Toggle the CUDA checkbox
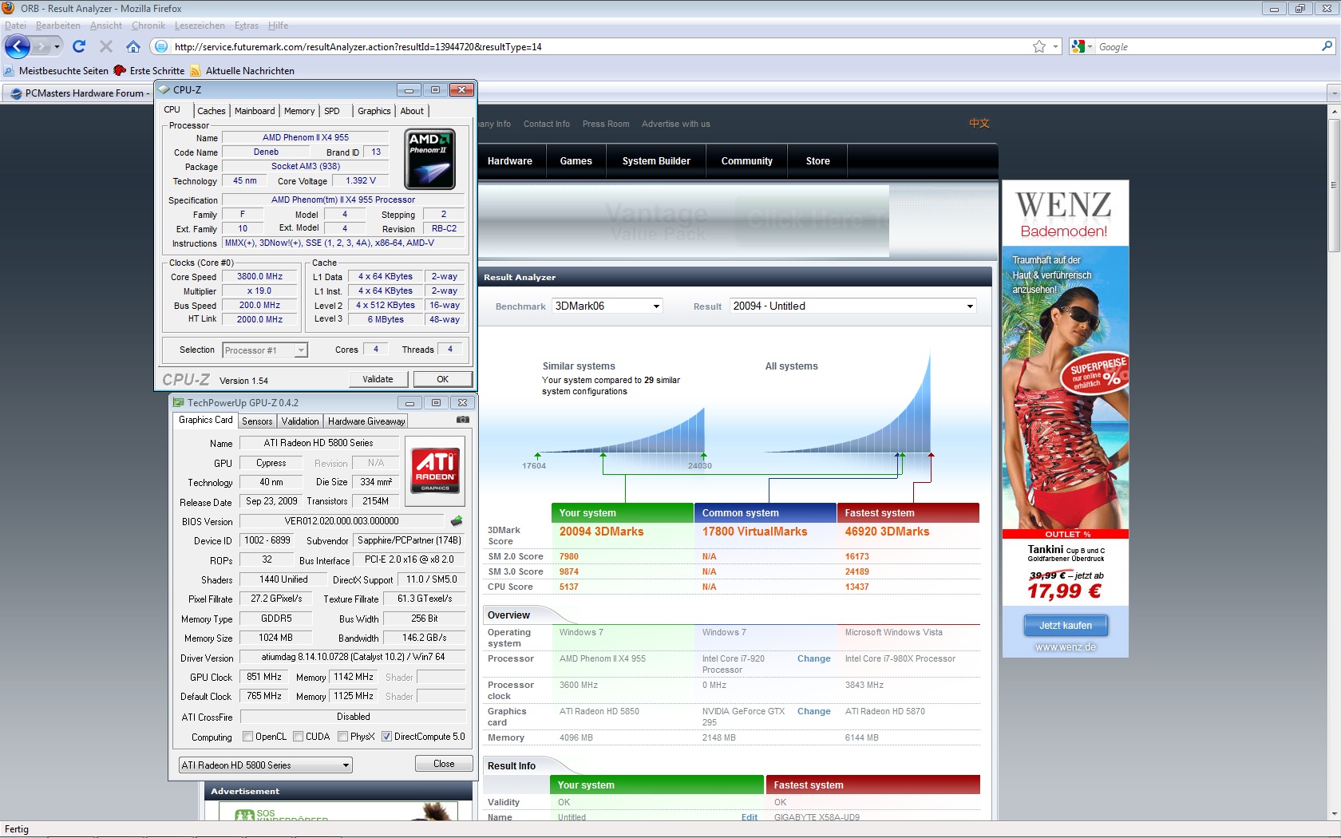 point(298,737)
